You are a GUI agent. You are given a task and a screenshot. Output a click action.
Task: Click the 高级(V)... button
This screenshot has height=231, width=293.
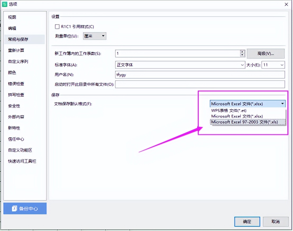(266, 54)
